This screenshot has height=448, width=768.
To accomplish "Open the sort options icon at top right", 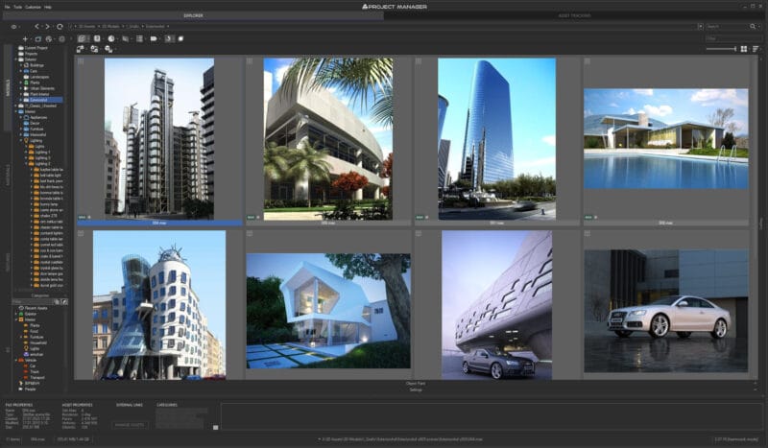I will coord(756,49).
